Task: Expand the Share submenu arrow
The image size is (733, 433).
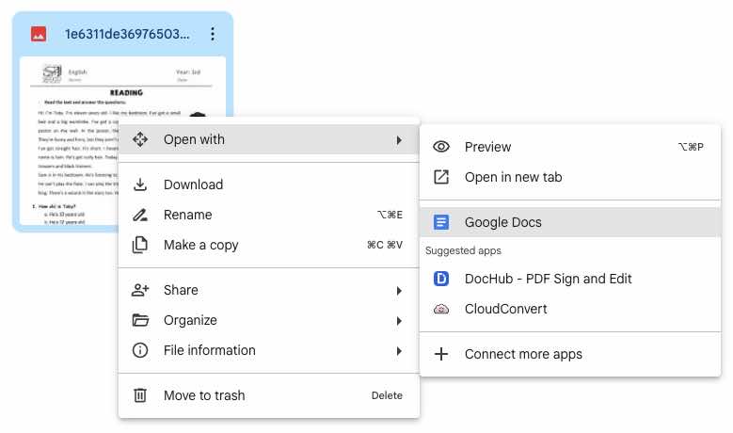Action: pos(399,291)
